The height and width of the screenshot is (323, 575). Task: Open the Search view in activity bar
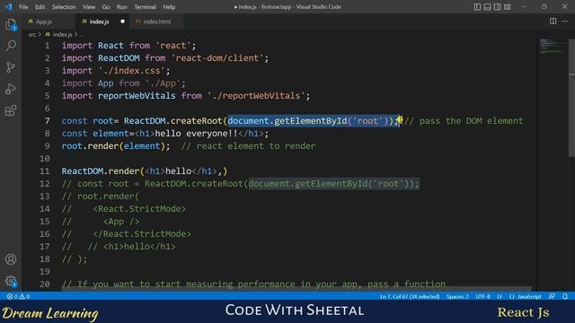(11, 46)
